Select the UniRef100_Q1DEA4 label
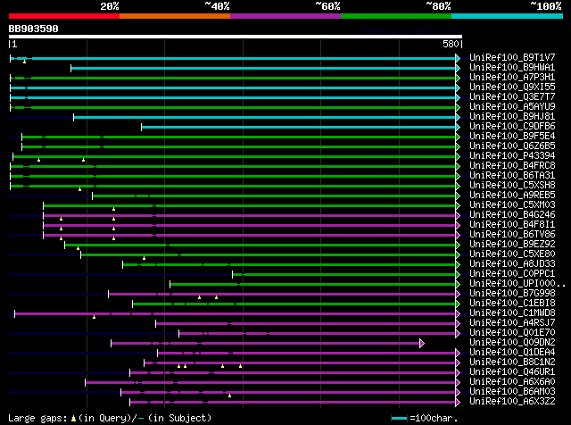The width and height of the screenshot is (571, 425). tap(512, 353)
